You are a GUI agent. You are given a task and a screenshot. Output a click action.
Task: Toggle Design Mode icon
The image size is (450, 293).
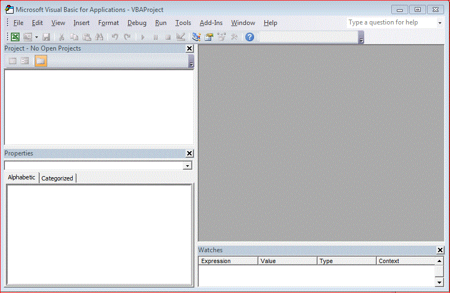[x=181, y=37]
